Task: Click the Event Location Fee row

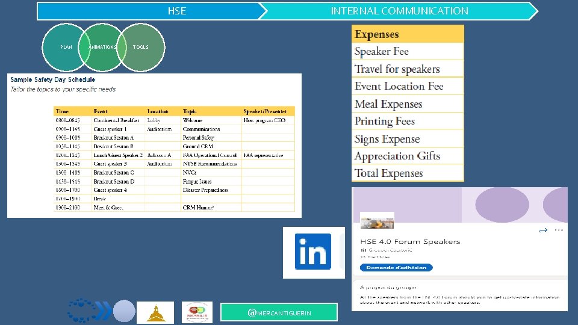Action: tap(408, 86)
